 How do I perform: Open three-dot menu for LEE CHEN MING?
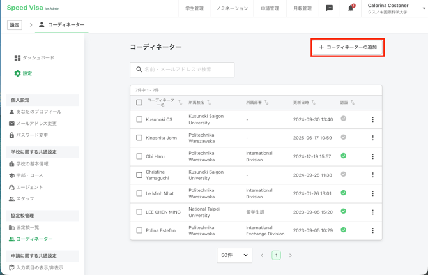point(373,212)
